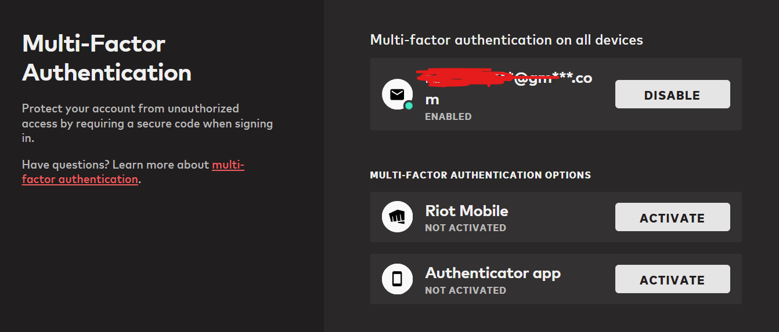Click the Authenticator app phone icon
This screenshot has width=779, height=332.
[x=397, y=279]
